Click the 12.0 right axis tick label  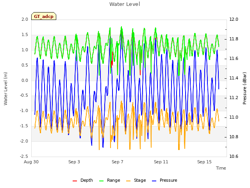pos(234,19)
